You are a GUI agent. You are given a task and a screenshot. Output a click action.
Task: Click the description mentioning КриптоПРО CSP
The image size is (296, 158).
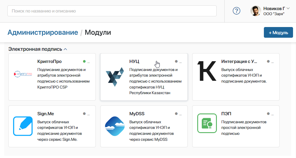click(63, 78)
